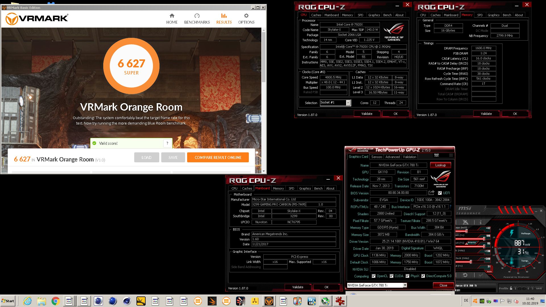Viewport: 546px width, 307px height.
Task: Switch to Graphics tab in Mainboard CPU-Z window
Action: pyautogui.click(x=305, y=188)
